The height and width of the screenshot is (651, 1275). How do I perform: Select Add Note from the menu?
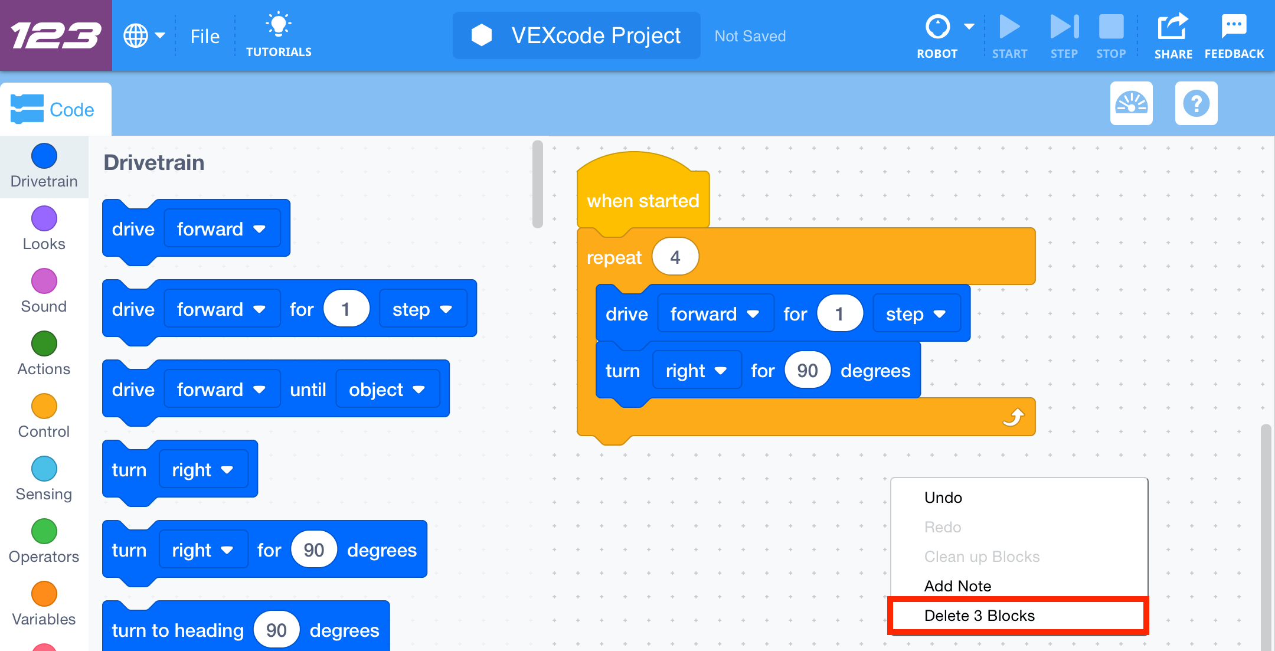coord(957,585)
